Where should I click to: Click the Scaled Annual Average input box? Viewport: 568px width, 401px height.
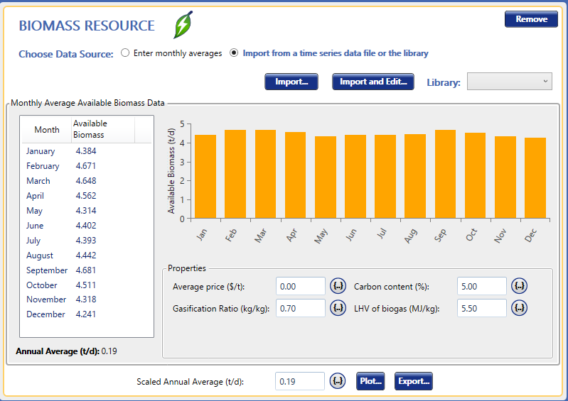coord(299,381)
